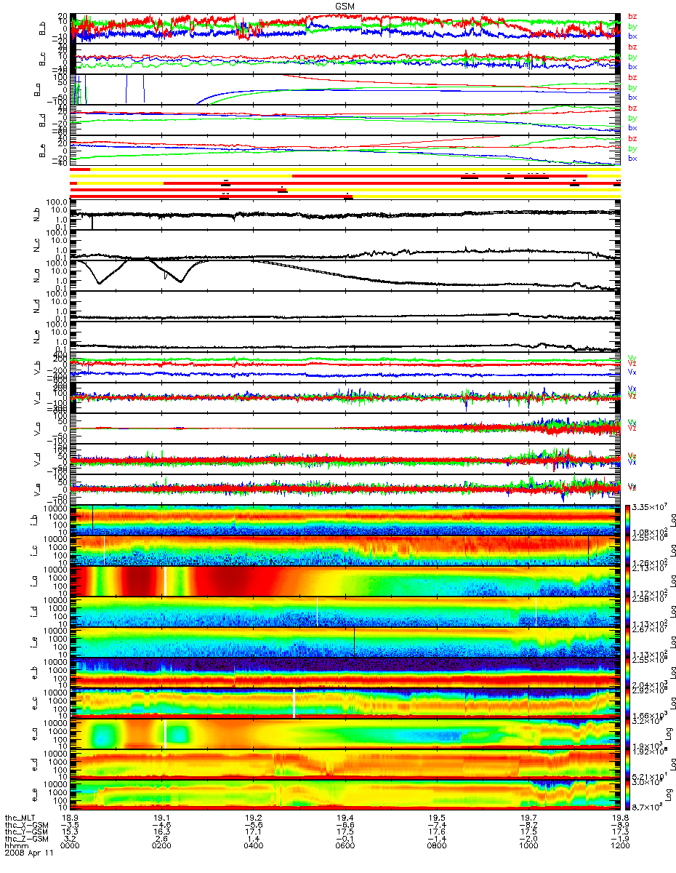Screen dimensions: 676x873
Task: Click the green by legend of B_b panel
Action: [x=632, y=26]
